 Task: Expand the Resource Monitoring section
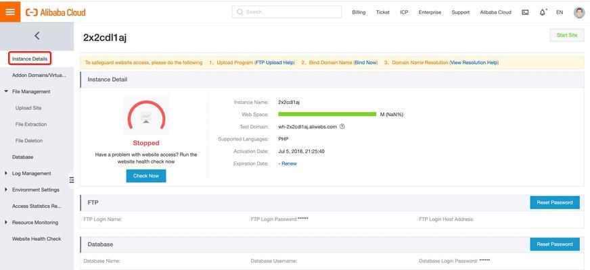point(6,222)
